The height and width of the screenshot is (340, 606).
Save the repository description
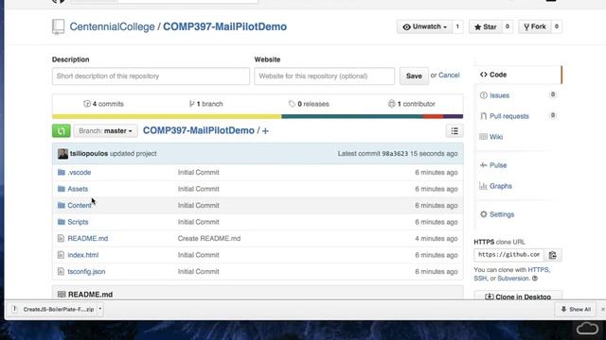pyautogui.click(x=414, y=76)
